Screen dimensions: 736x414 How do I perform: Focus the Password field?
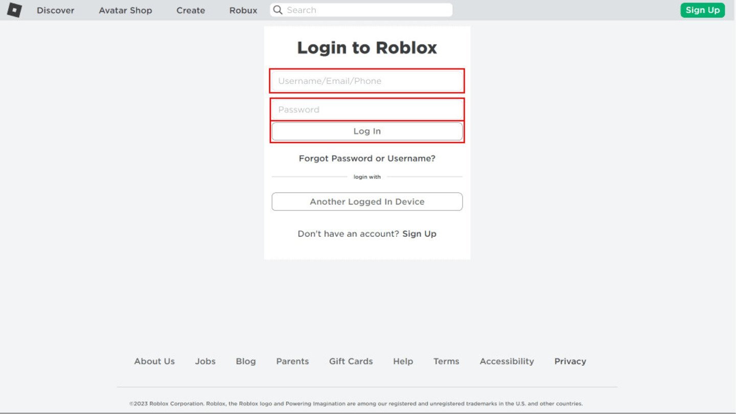pyautogui.click(x=367, y=109)
